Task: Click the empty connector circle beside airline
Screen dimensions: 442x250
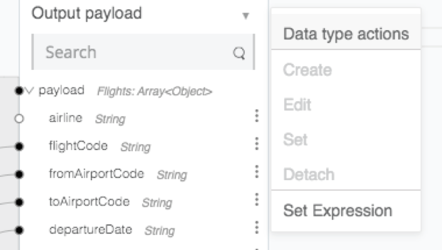Action: pyautogui.click(x=19, y=119)
